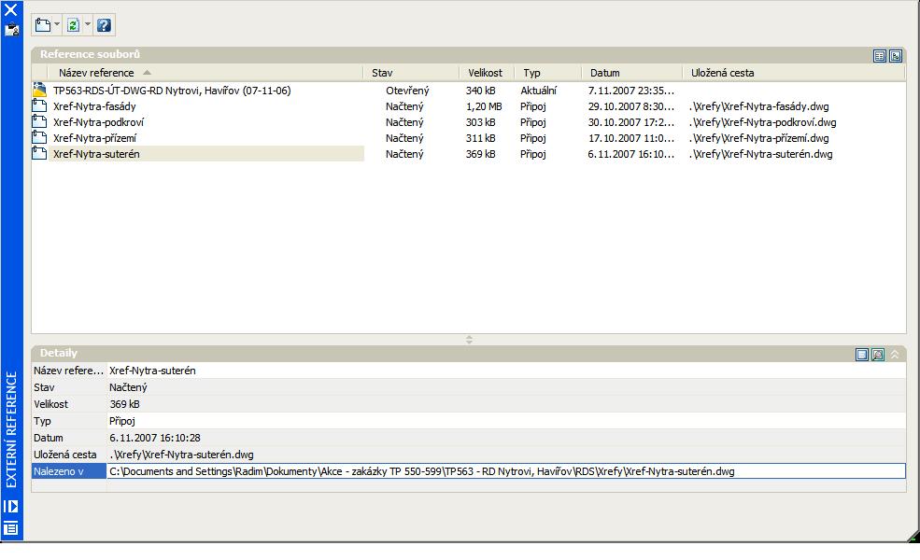Click the splitter between list and Detaily
This screenshot has height=560, width=920.
(469, 340)
